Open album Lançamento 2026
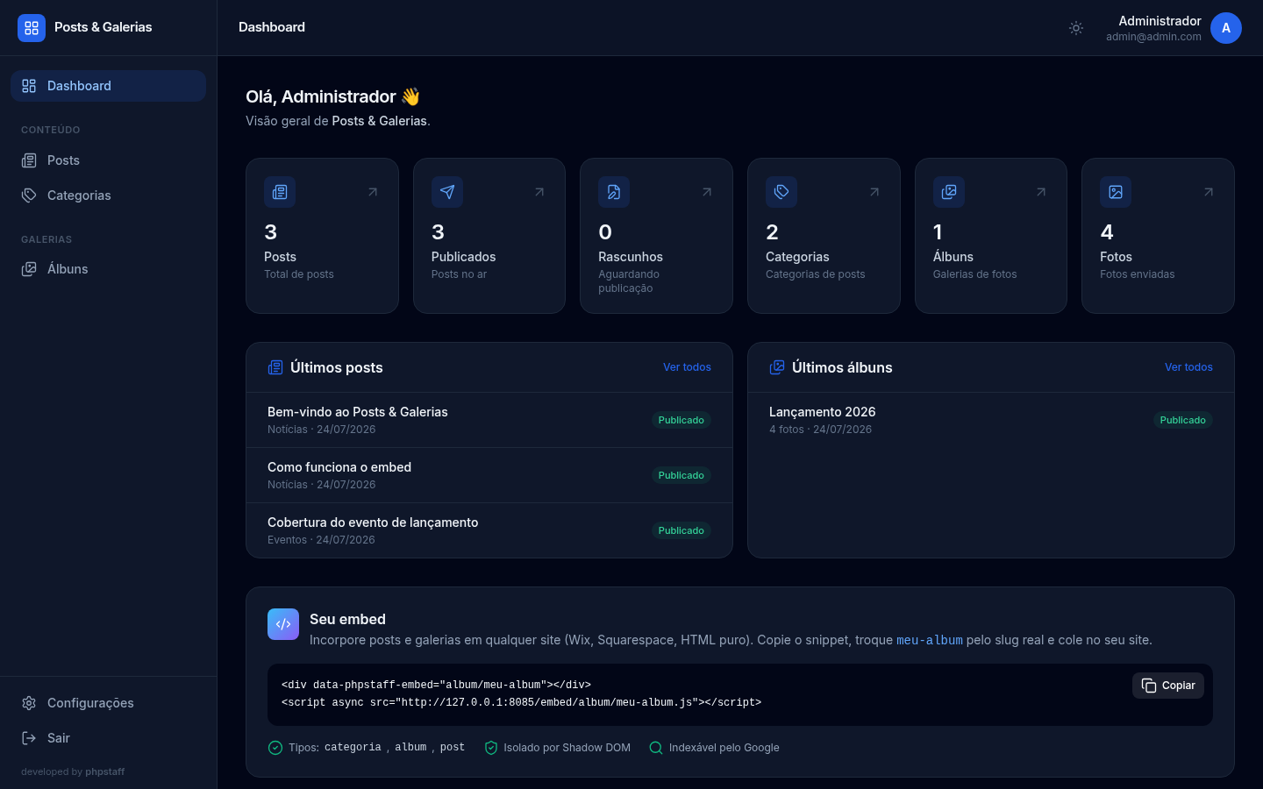 991,420
